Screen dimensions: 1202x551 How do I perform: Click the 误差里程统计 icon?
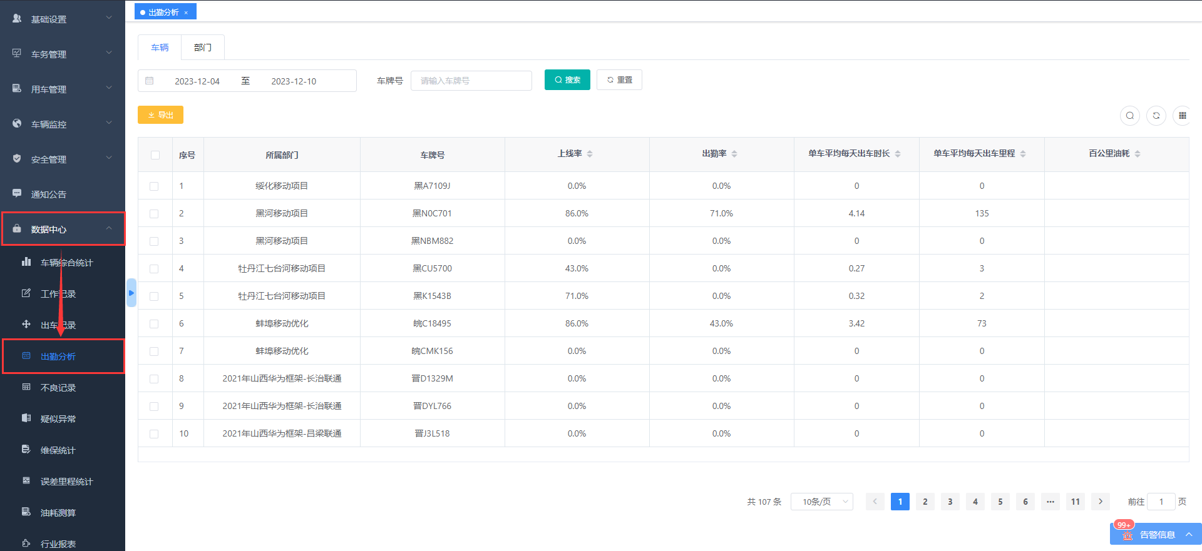[x=26, y=481]
